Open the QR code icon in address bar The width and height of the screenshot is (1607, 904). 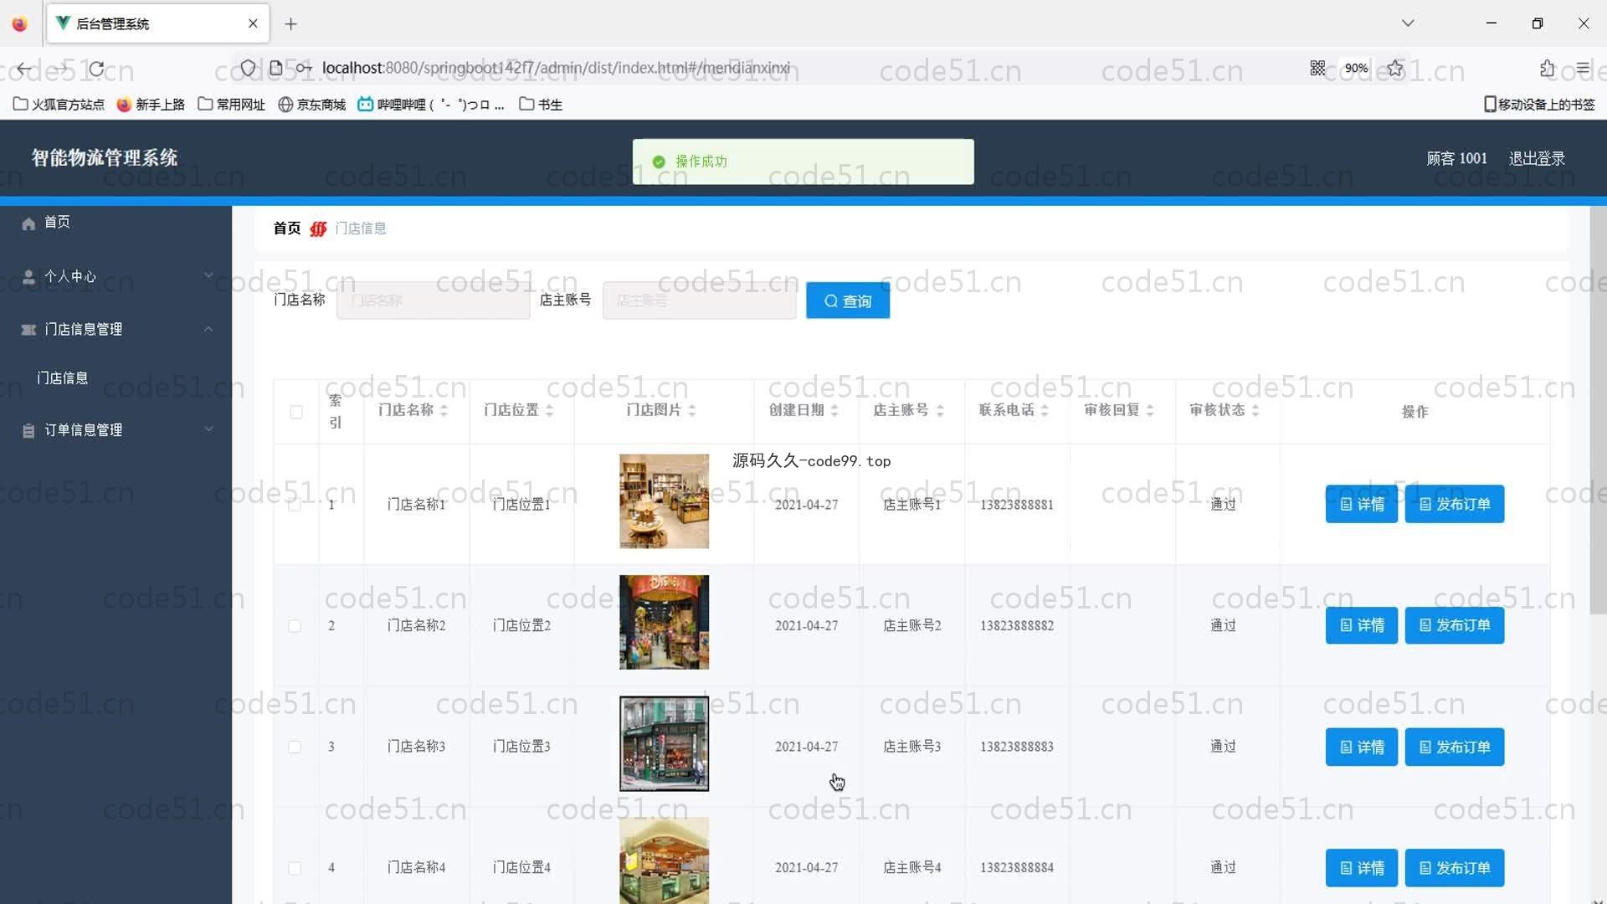coord(1317,69)
